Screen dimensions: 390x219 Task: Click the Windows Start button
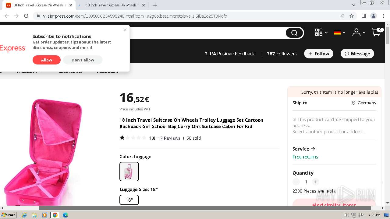pyautogui.click(x=8, y=215)
